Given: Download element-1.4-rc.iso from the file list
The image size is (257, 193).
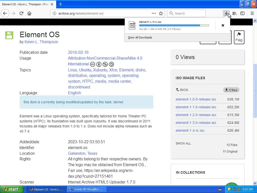Looking at the screenshot, I should coord(190,130).
